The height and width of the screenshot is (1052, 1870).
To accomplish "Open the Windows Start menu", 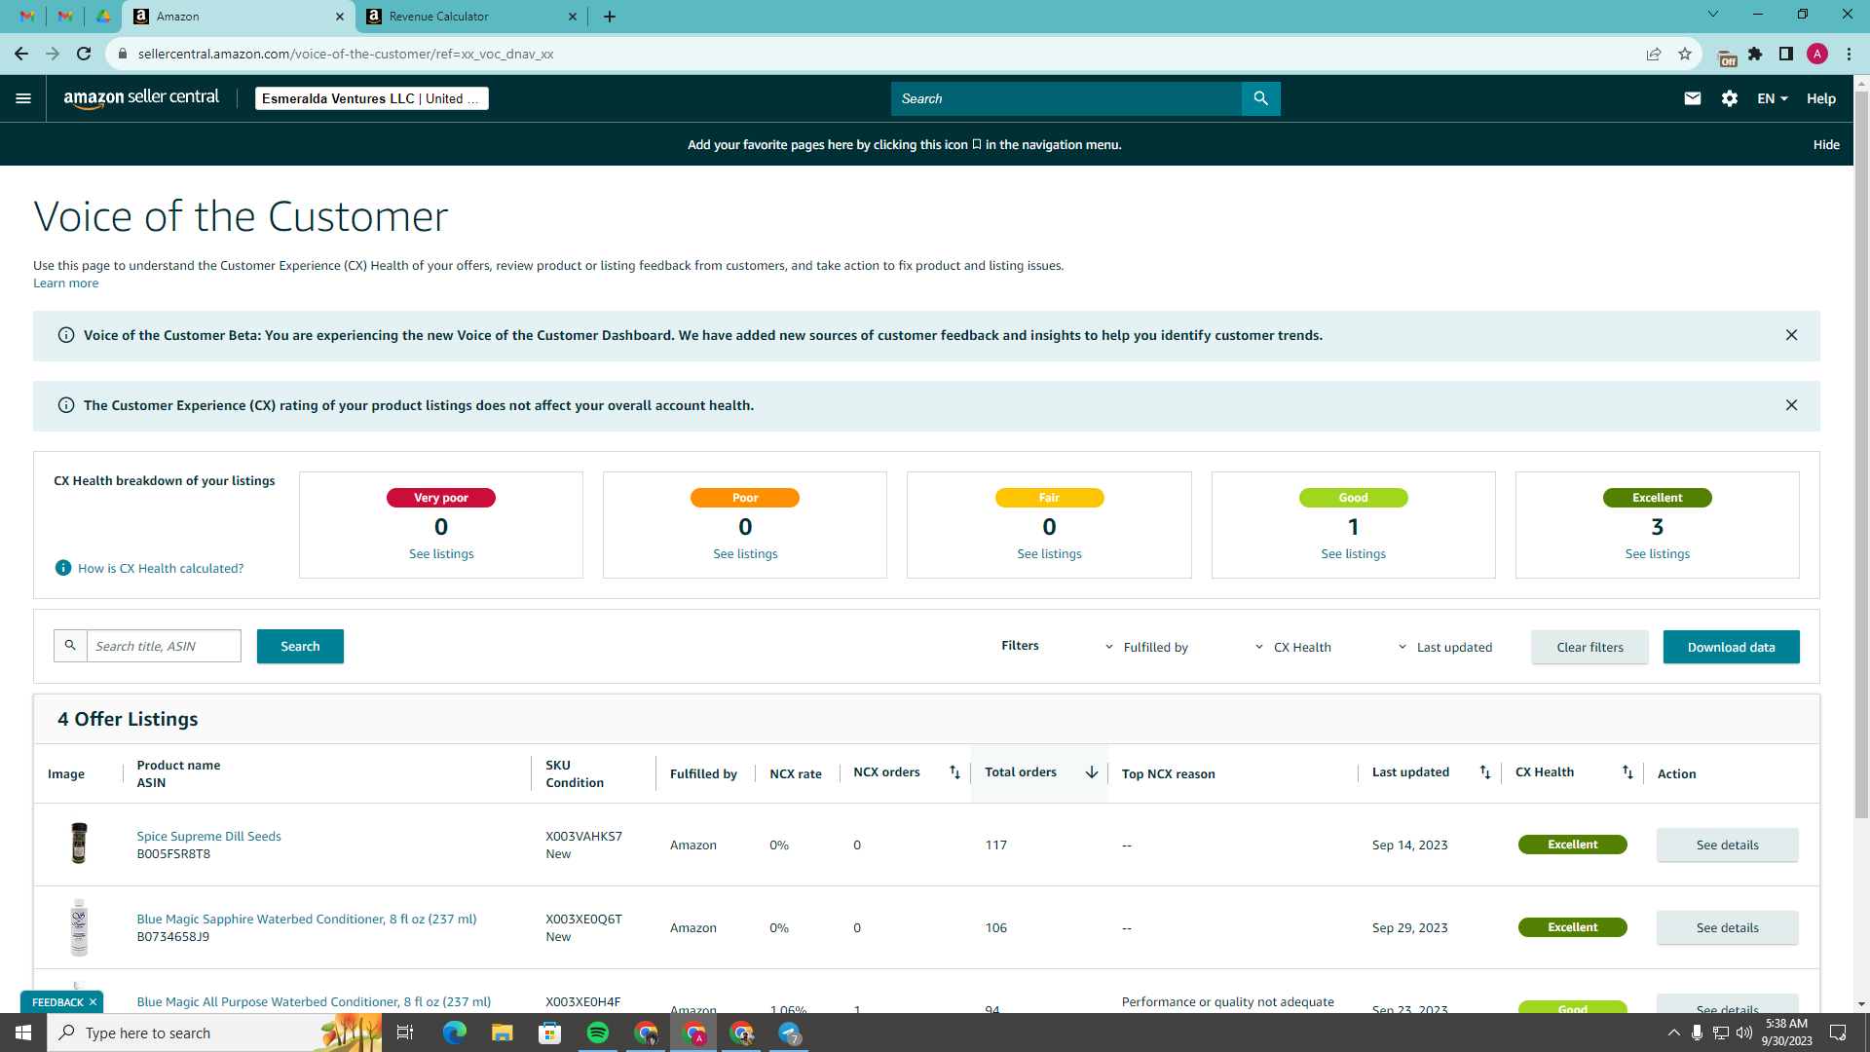I will click(x=23, y=1033).
